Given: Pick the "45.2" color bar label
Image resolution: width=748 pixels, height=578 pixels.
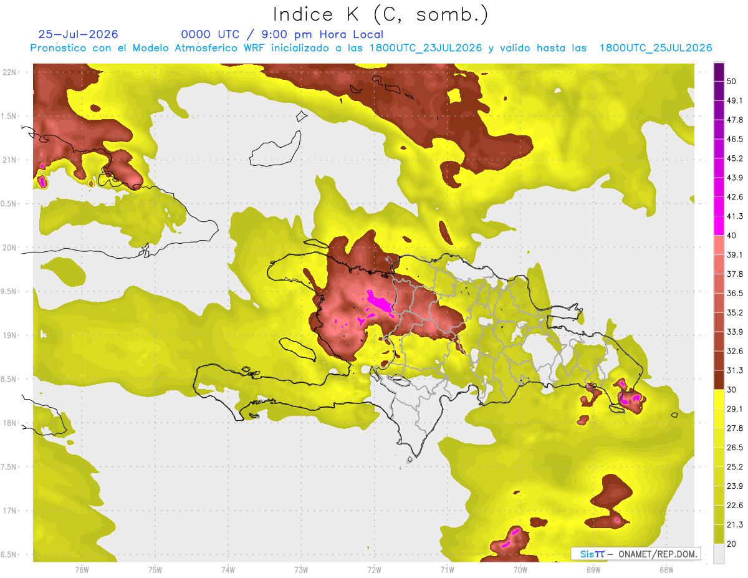Looking at the screenshot, I should coord(735,158).
